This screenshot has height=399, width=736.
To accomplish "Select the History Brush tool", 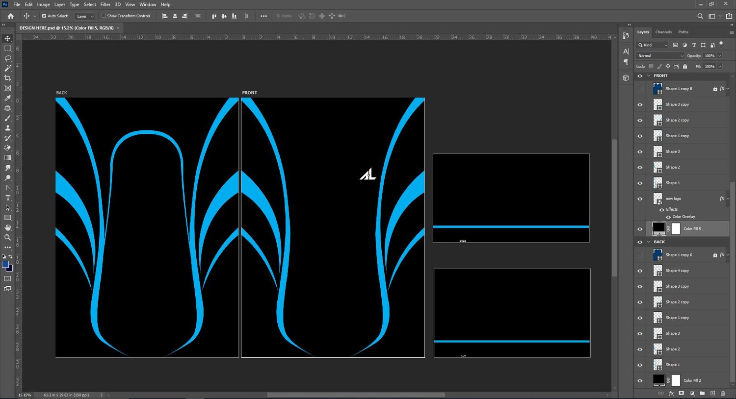I will pyautogui.click(x=8, y=138).
